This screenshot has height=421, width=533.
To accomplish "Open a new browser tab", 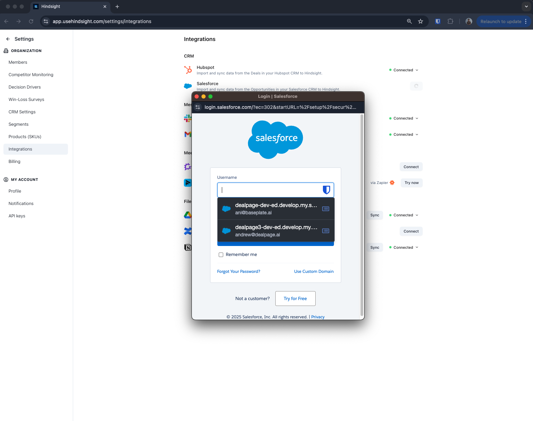I will tap(117, 7).
